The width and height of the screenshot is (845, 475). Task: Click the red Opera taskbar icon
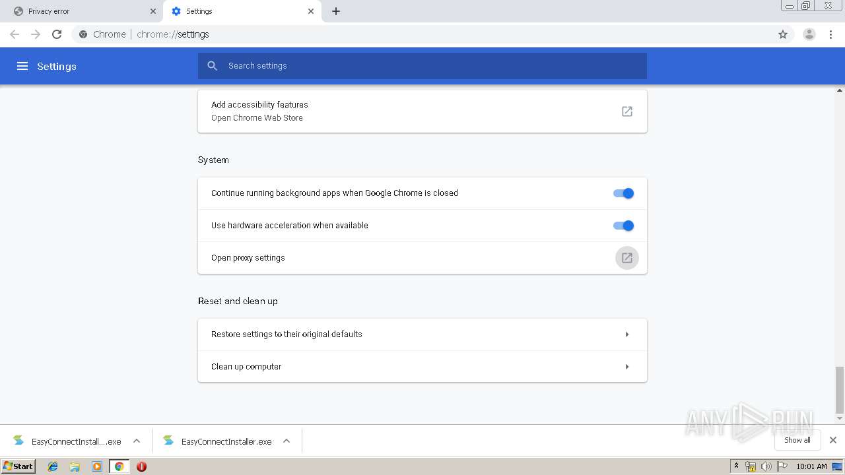click(141, 466)
